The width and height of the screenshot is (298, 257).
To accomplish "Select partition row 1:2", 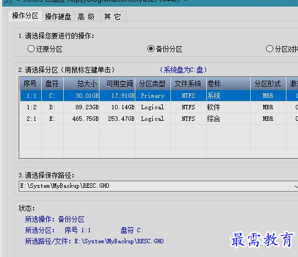I will click(x=159, y=107).
